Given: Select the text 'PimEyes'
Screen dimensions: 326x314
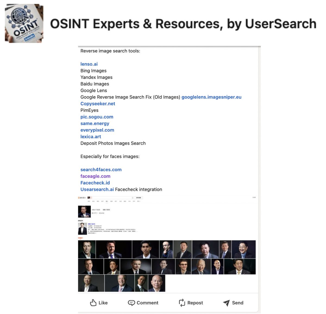Looking at the screenshot, I should pos(89,110).
